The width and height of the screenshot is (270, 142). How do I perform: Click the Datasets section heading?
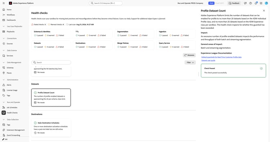pyautogui.click(x=35, y=84)
